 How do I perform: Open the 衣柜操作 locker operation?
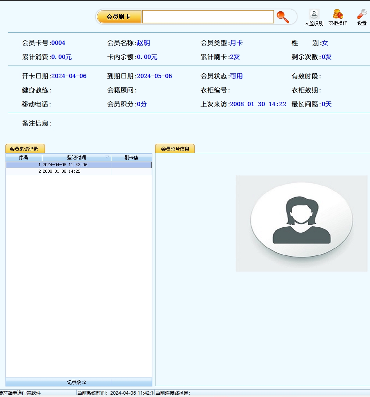click(338, 18)
